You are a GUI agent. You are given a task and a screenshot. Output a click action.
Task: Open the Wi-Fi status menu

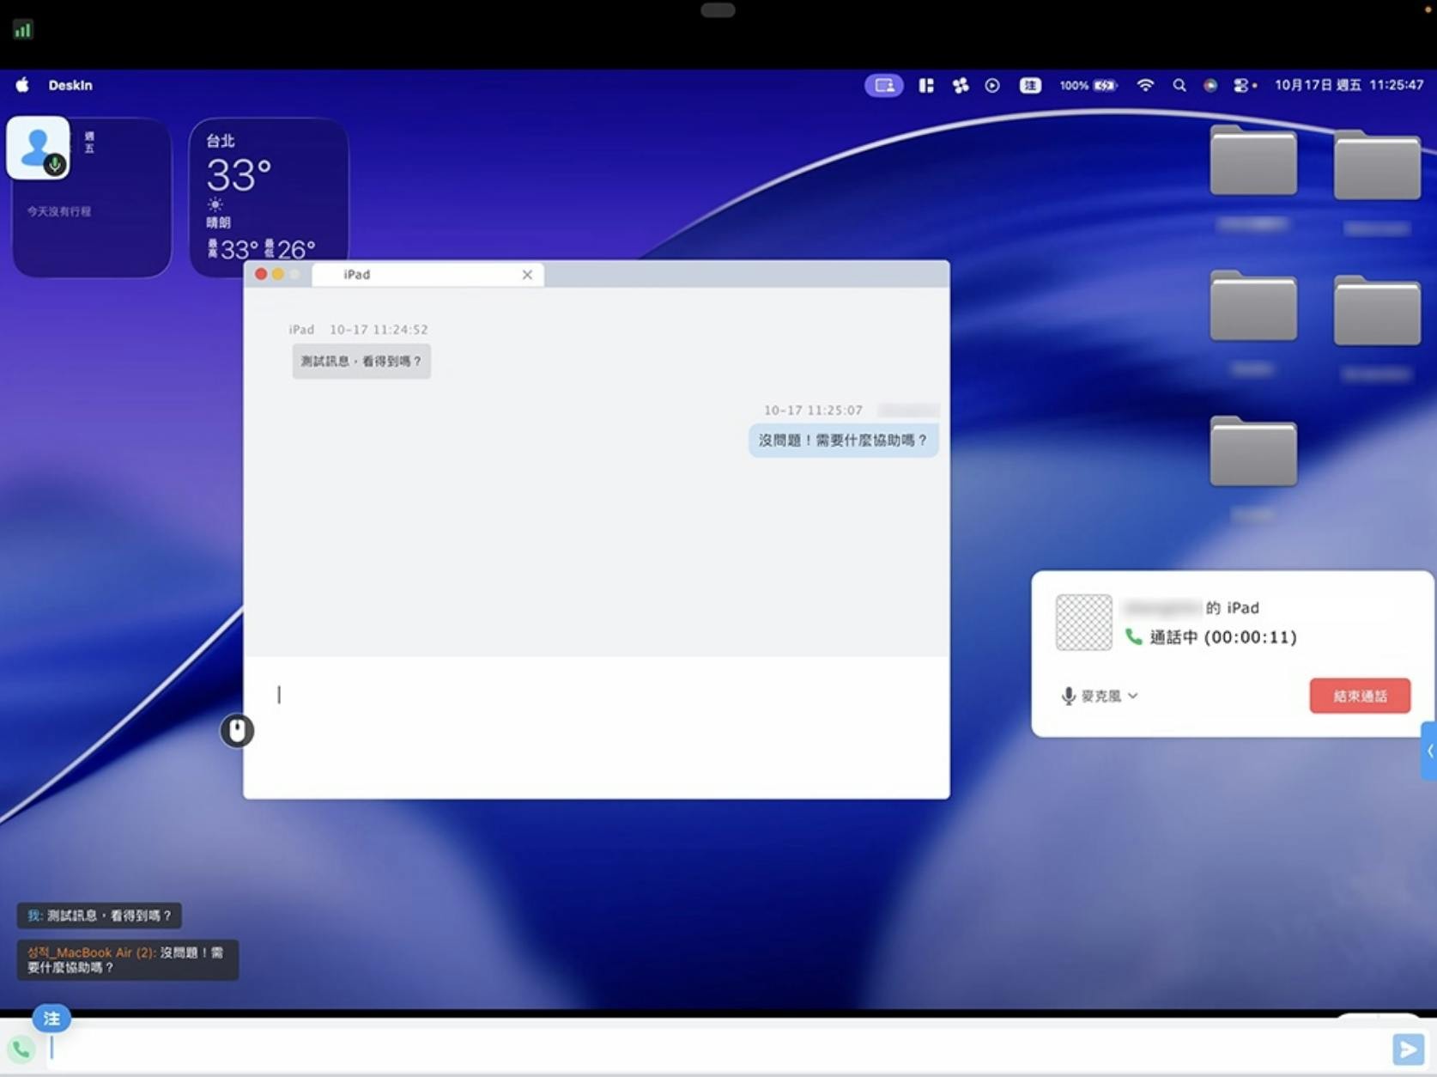coord(1145,85)
